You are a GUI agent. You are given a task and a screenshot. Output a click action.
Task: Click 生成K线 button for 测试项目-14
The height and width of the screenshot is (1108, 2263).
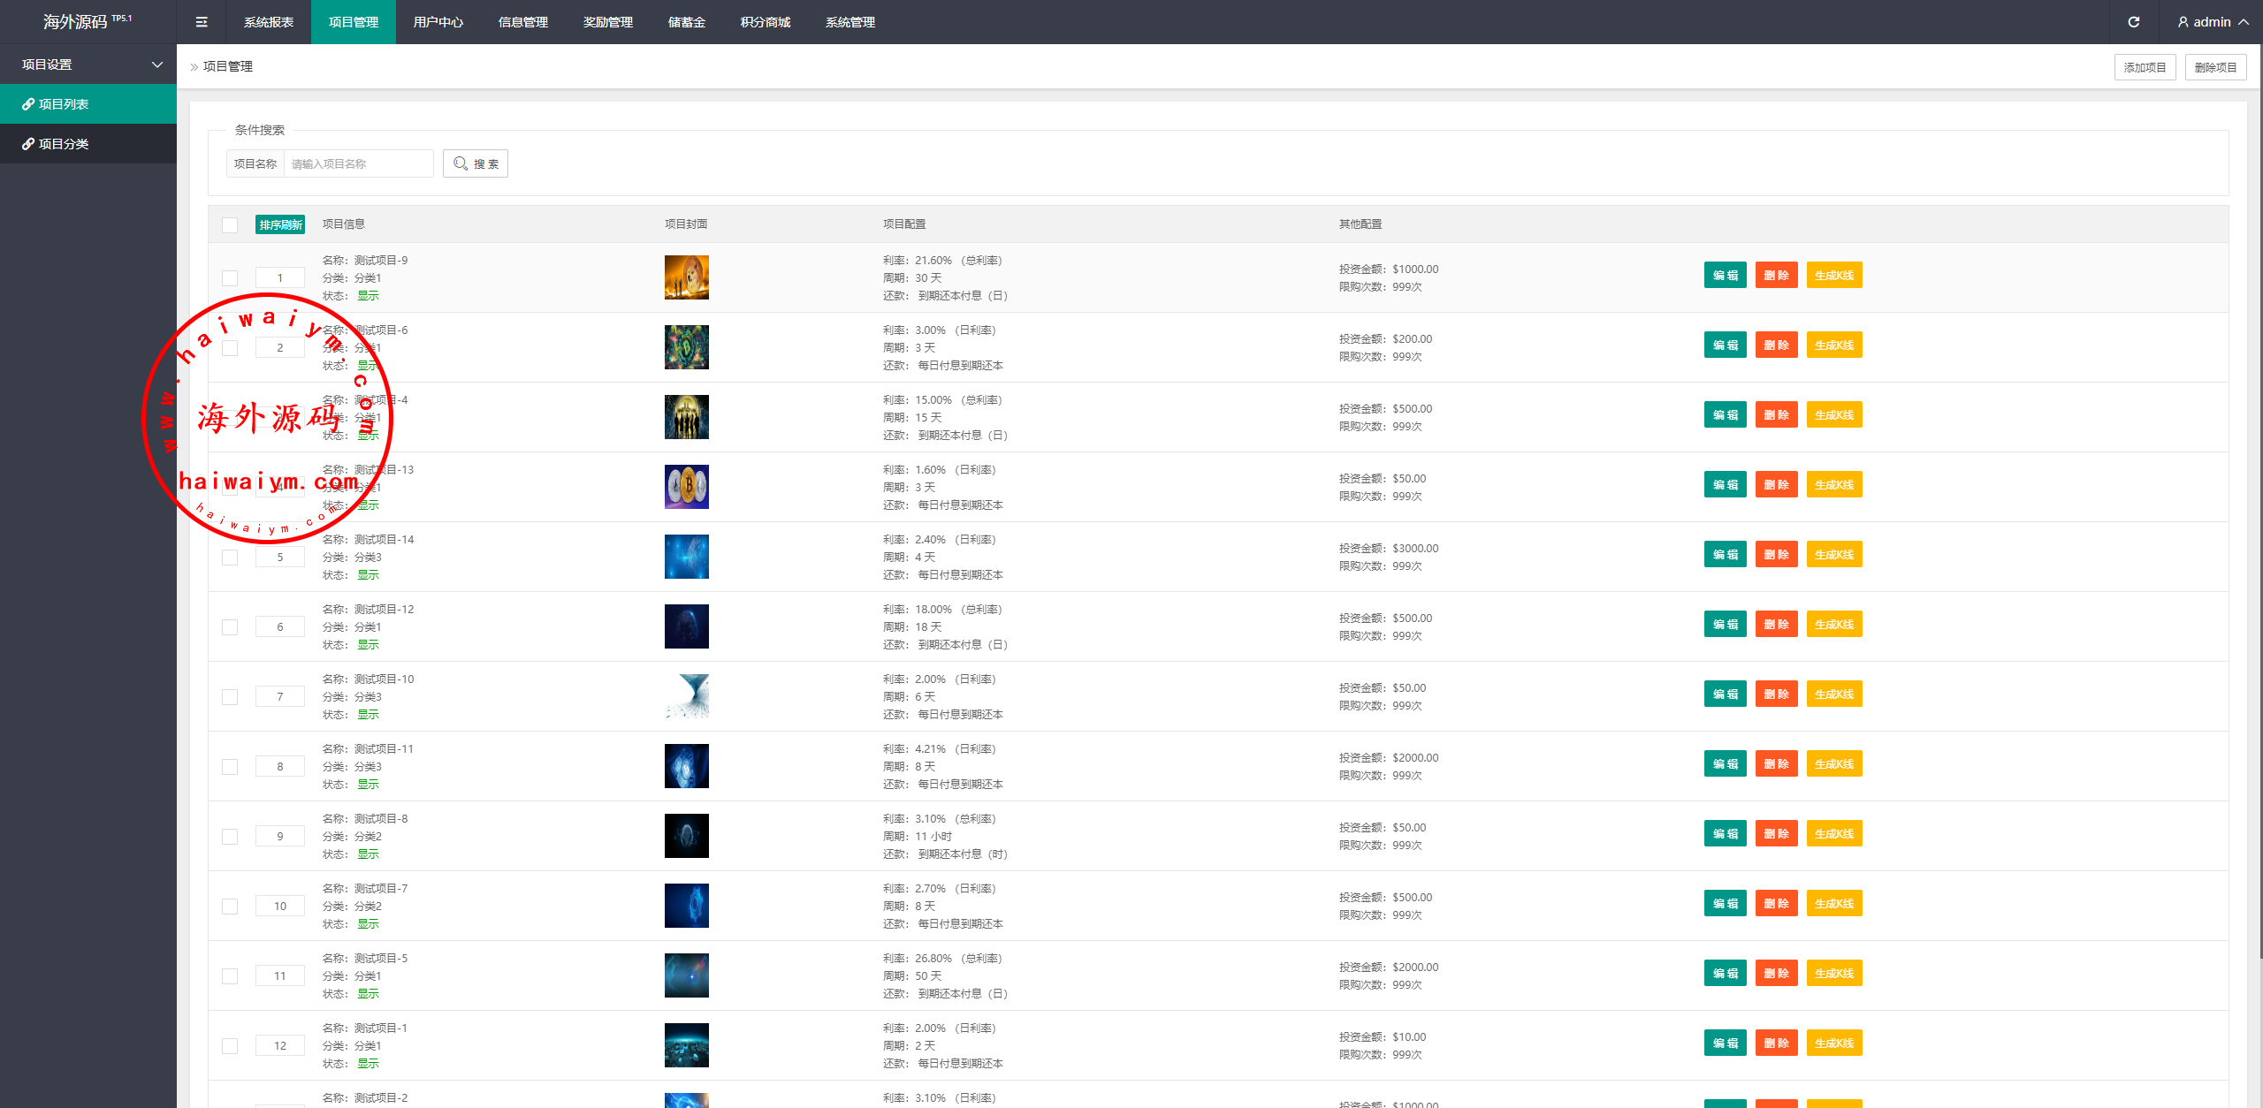pyautogui.click(x=1833, y=555)
